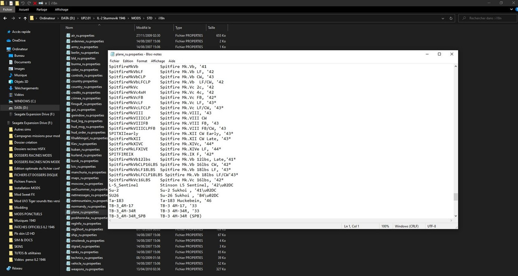Open quick access toolbar customize dropdown

pos(46,4)
